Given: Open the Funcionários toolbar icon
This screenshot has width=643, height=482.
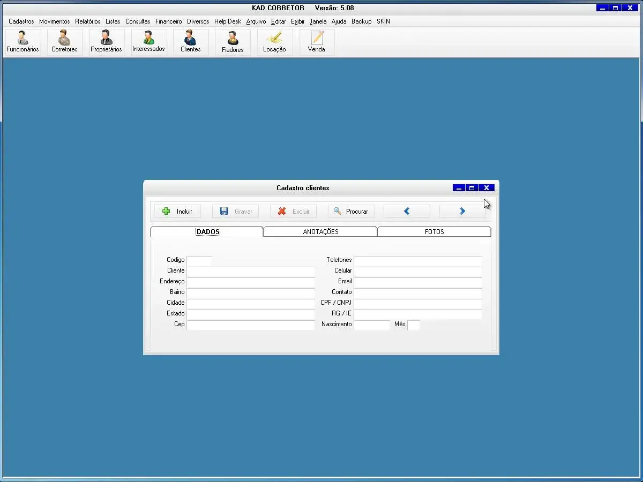Looking at the screenshot, I should [x=23, y=42].
